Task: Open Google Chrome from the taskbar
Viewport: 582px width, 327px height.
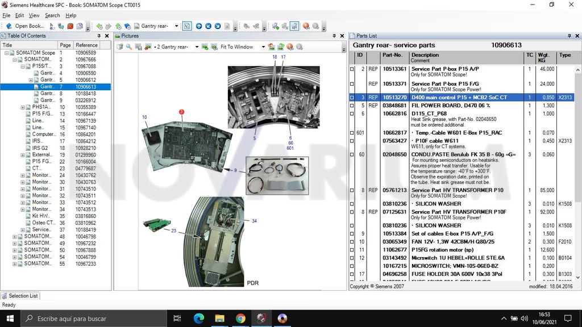Action: [240, 318]
